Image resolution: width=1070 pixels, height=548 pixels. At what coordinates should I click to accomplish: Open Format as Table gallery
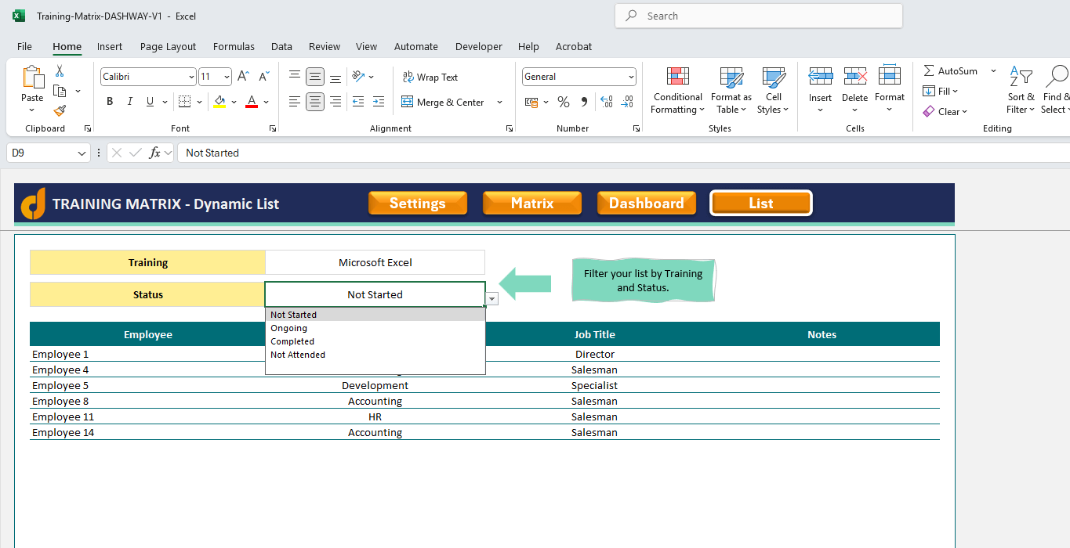click(x=731, y=90)
